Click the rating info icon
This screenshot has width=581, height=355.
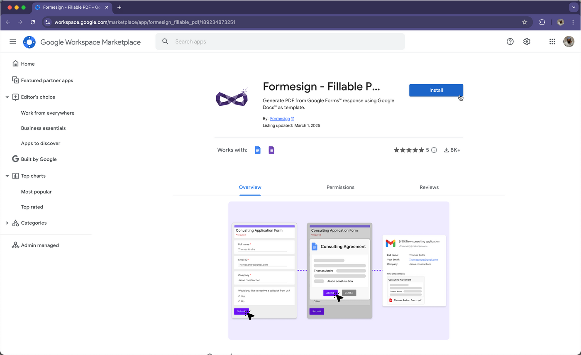pyautogui.click(x=434, y=150)
